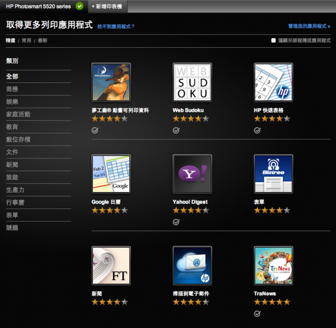Click the Google 日曆 title link
This screenshot has height=328, width=336.
[106, 202]
